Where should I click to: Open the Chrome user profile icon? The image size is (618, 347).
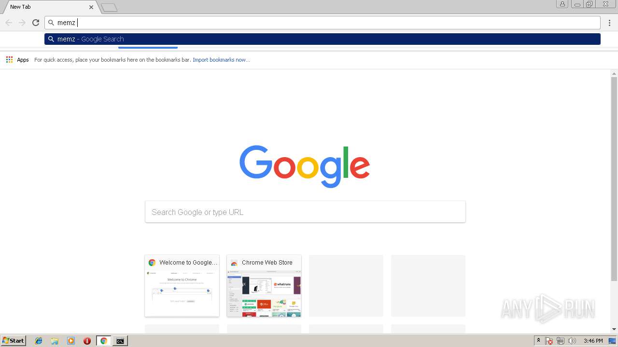(x=562, y=4)
